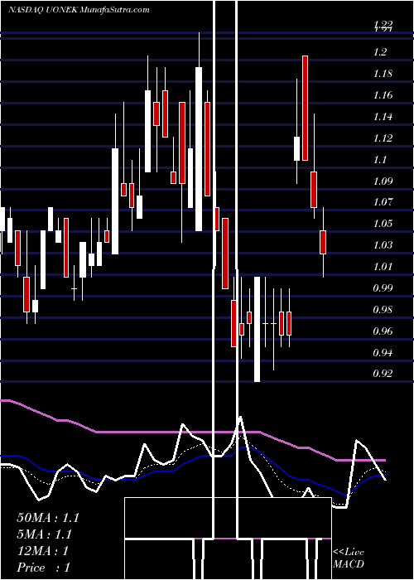Click the 1.09 price axis label
Image resolution: width=414 pixels, height=580 pixels.
point(383,181)
